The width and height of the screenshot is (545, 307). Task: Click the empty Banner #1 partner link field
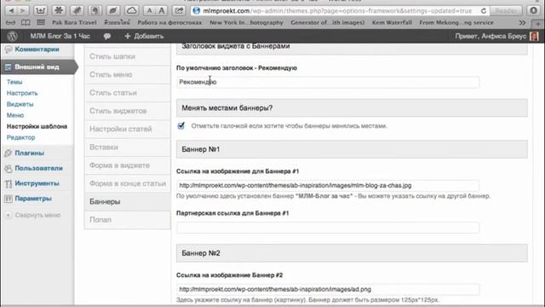tap(328, 228)
